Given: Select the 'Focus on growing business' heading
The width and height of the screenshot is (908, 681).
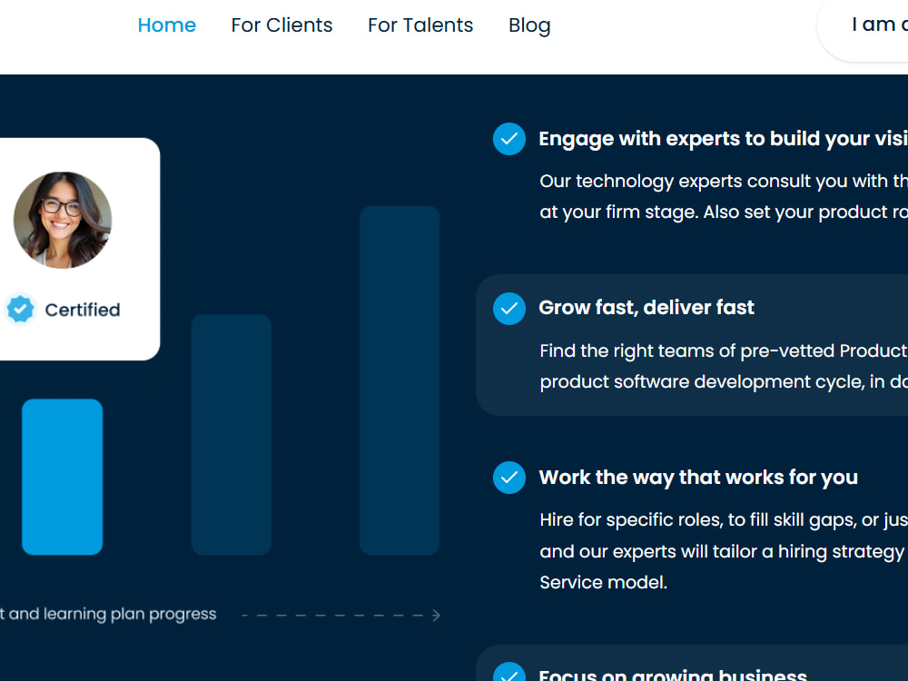Looking at the screenshot, I should [672, 676].
